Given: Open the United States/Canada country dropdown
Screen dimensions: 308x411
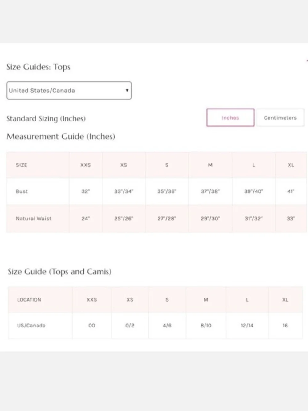Looking at the screenshot, I should (x=69, y=90).
